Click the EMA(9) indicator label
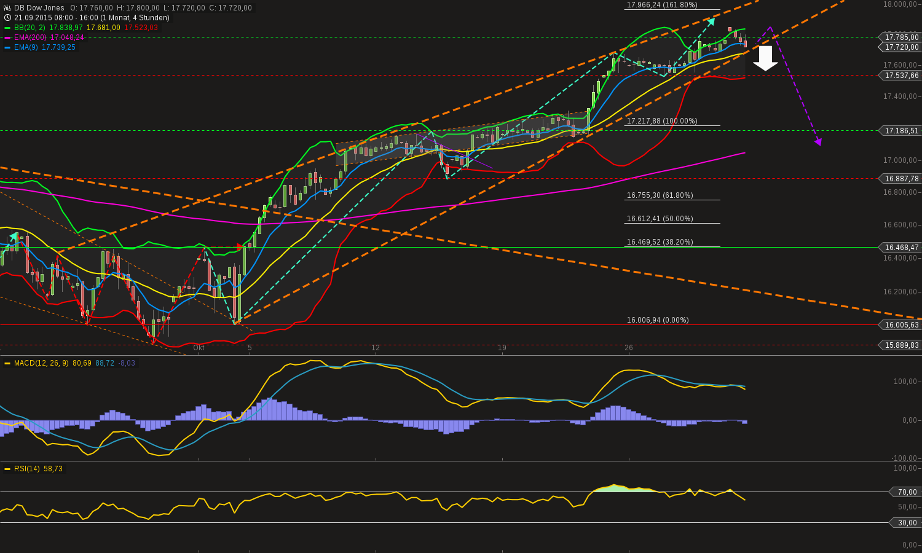The image size is (922, 553). [x=26, y=47]
